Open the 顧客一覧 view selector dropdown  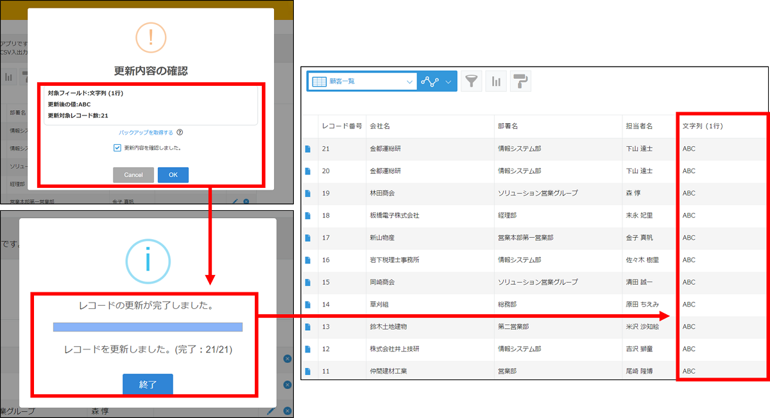(x=408, y=81)
